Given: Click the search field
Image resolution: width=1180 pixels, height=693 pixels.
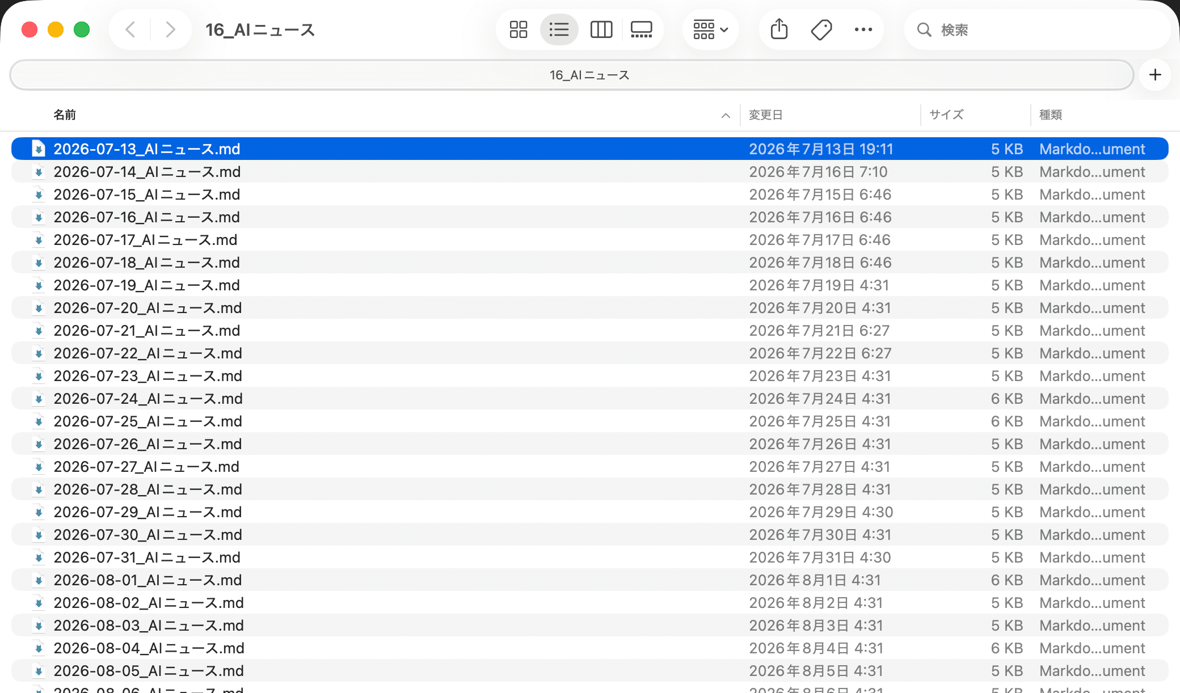Looking at the screenshot, I should click(1037, 29).
